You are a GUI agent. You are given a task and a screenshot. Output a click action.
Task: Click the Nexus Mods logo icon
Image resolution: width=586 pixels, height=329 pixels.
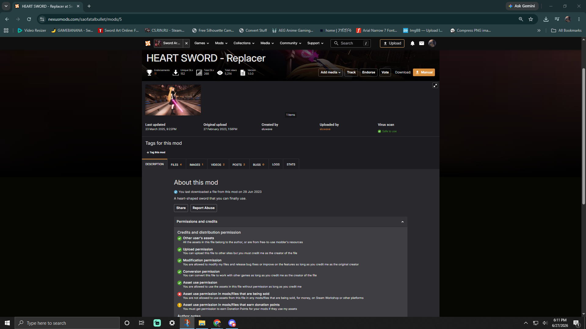click(x=148, y=43)
